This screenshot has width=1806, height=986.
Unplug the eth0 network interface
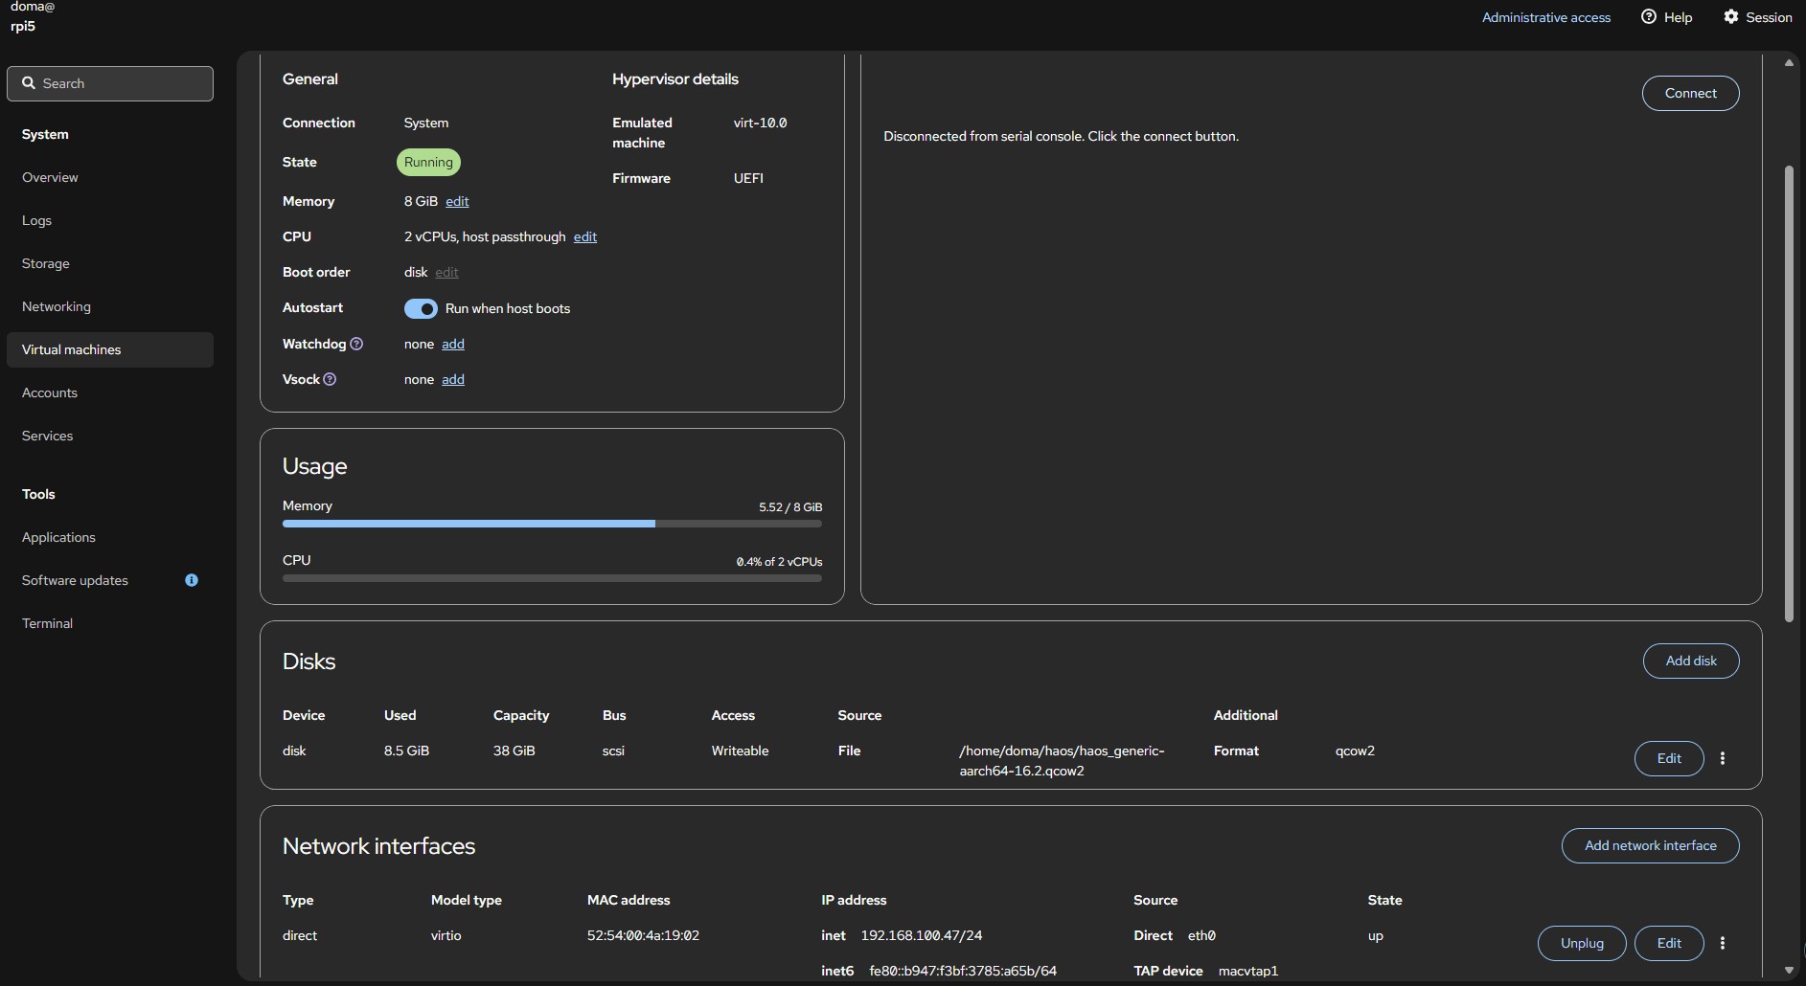pyautogui.click(x=1581, y=943)
